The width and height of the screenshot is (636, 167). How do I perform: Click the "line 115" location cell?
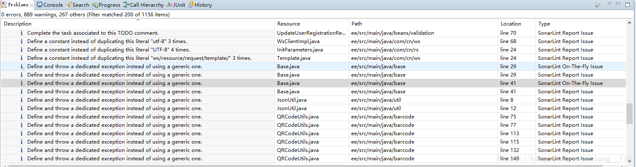[x=517, y=142]
